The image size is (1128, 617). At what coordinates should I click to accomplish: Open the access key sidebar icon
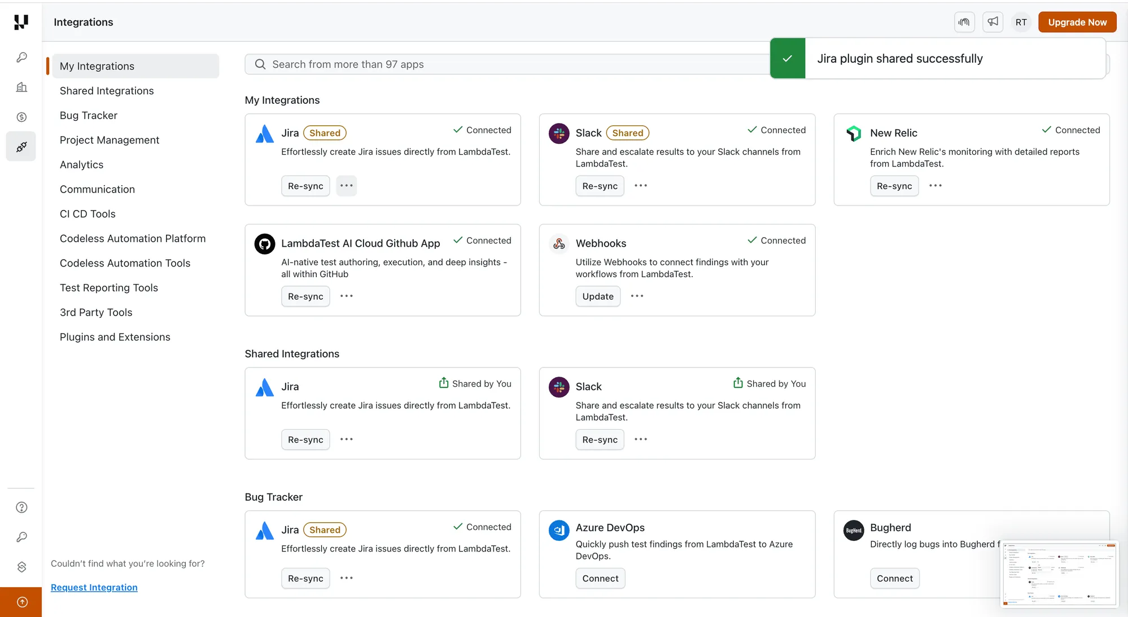21,537
